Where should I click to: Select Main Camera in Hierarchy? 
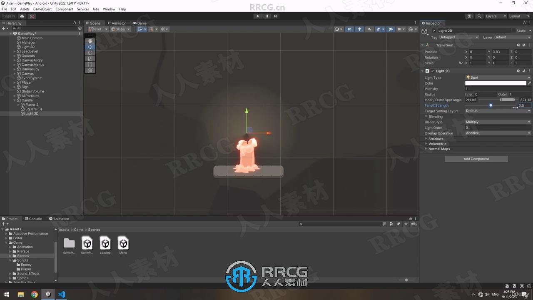[32, 38]
